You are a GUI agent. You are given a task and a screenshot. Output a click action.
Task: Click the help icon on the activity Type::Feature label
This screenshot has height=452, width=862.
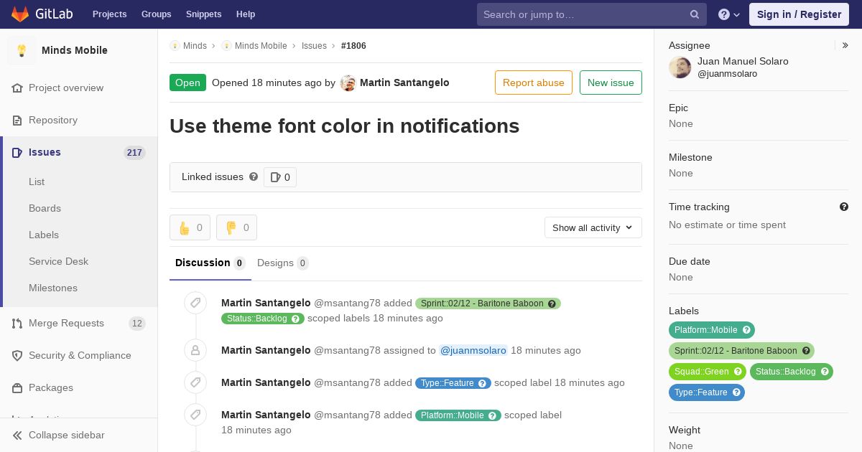pyautogui.click(x=482, y=383)
